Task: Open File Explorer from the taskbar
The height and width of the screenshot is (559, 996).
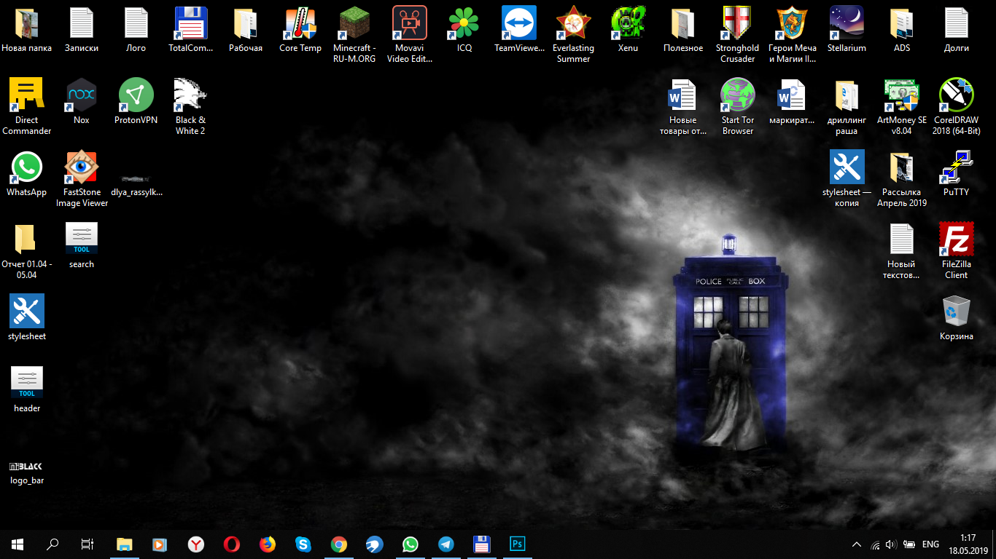Action: (x=125, y=544)
